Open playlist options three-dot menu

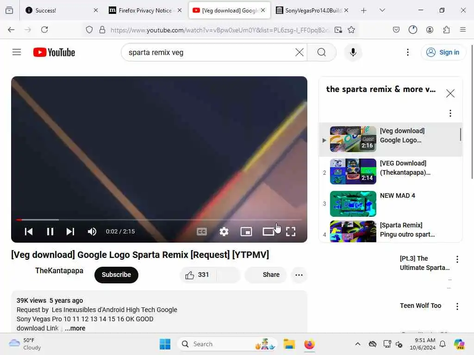pos(450,113)
